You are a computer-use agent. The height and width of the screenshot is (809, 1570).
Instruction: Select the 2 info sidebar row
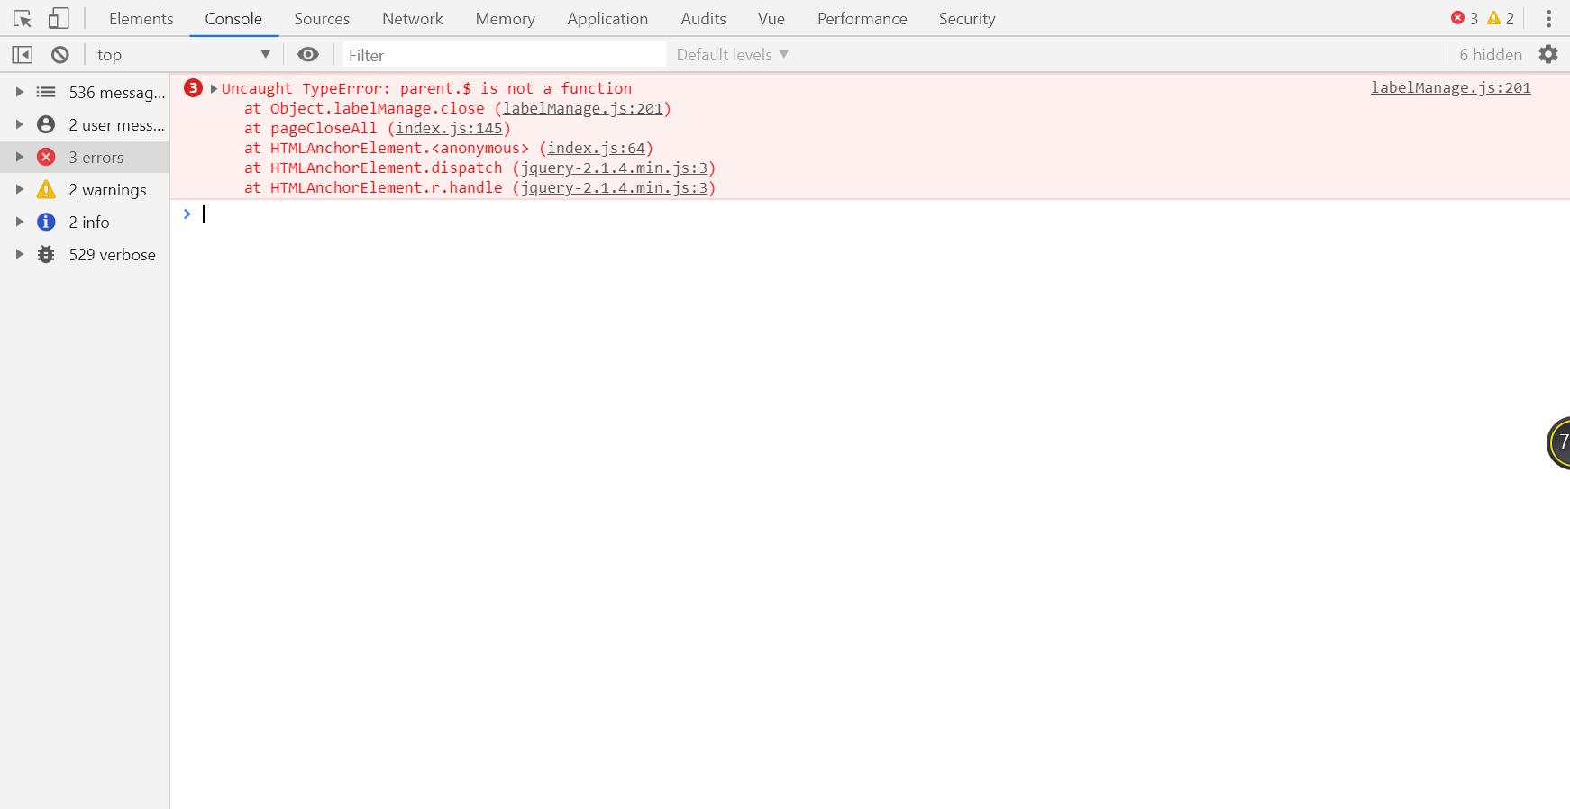pos(85,222)
